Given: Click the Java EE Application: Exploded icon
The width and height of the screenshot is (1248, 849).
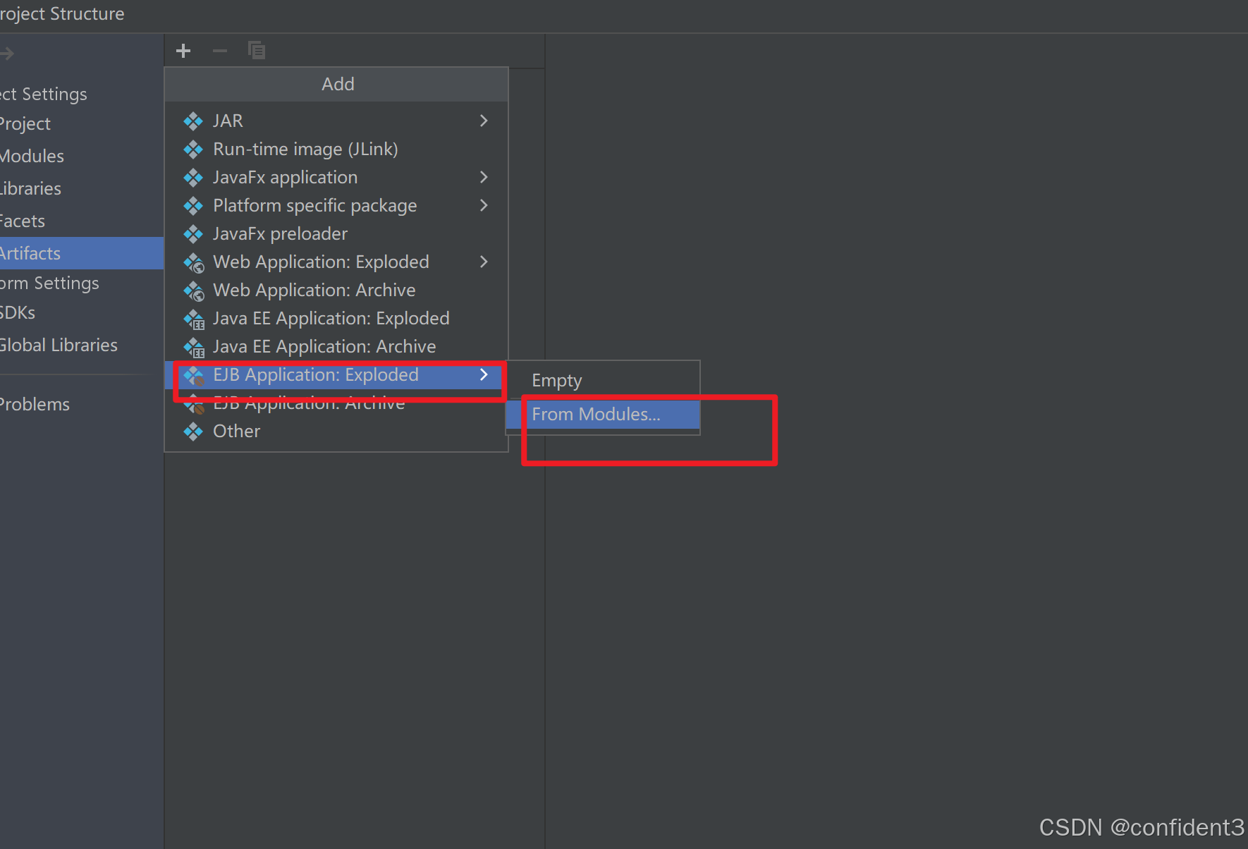Looking at the screenshot, I should click(x=194, y=319).
